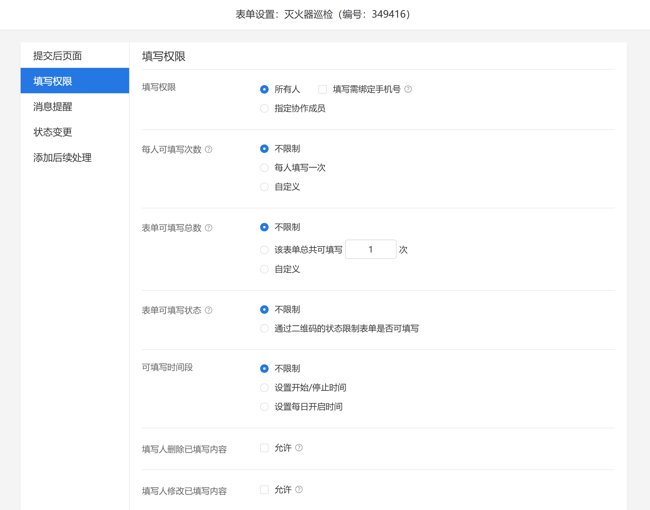The height and width of the screenshot is (510, 650).
Task: Open 添加后续处理 sidebar item
Action: pyautogui.click(x=62, y=157)
